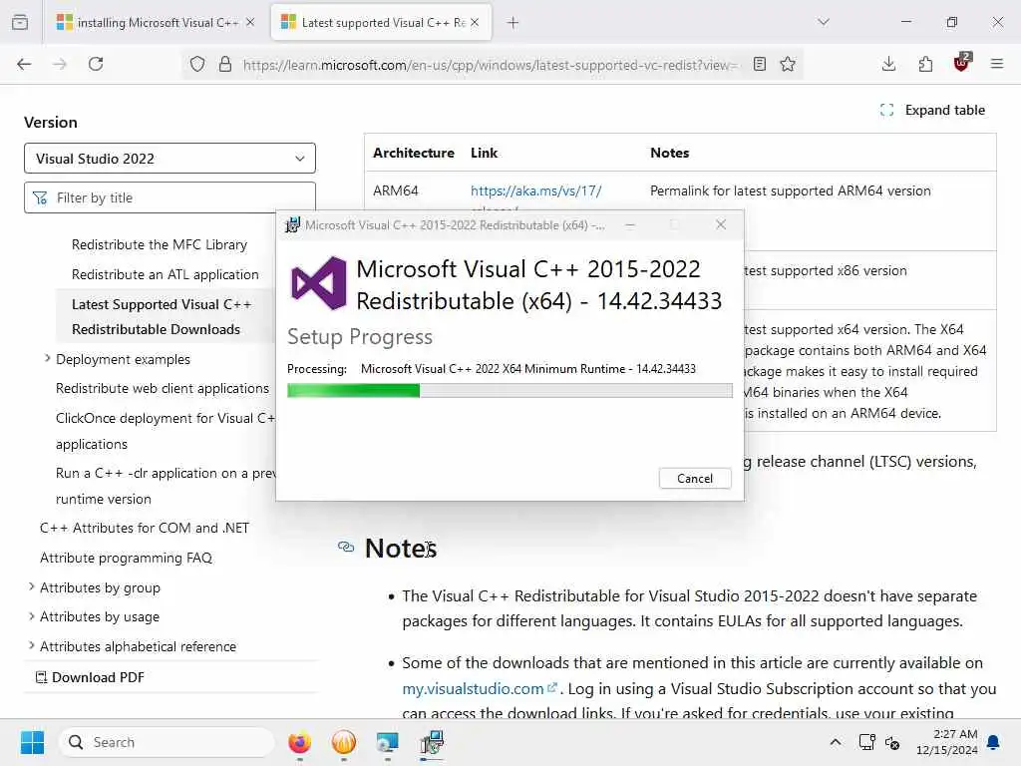Screen dimensions: 1021x766
Task: Click the site padlock icon
Action: click(x=225, y=64)
